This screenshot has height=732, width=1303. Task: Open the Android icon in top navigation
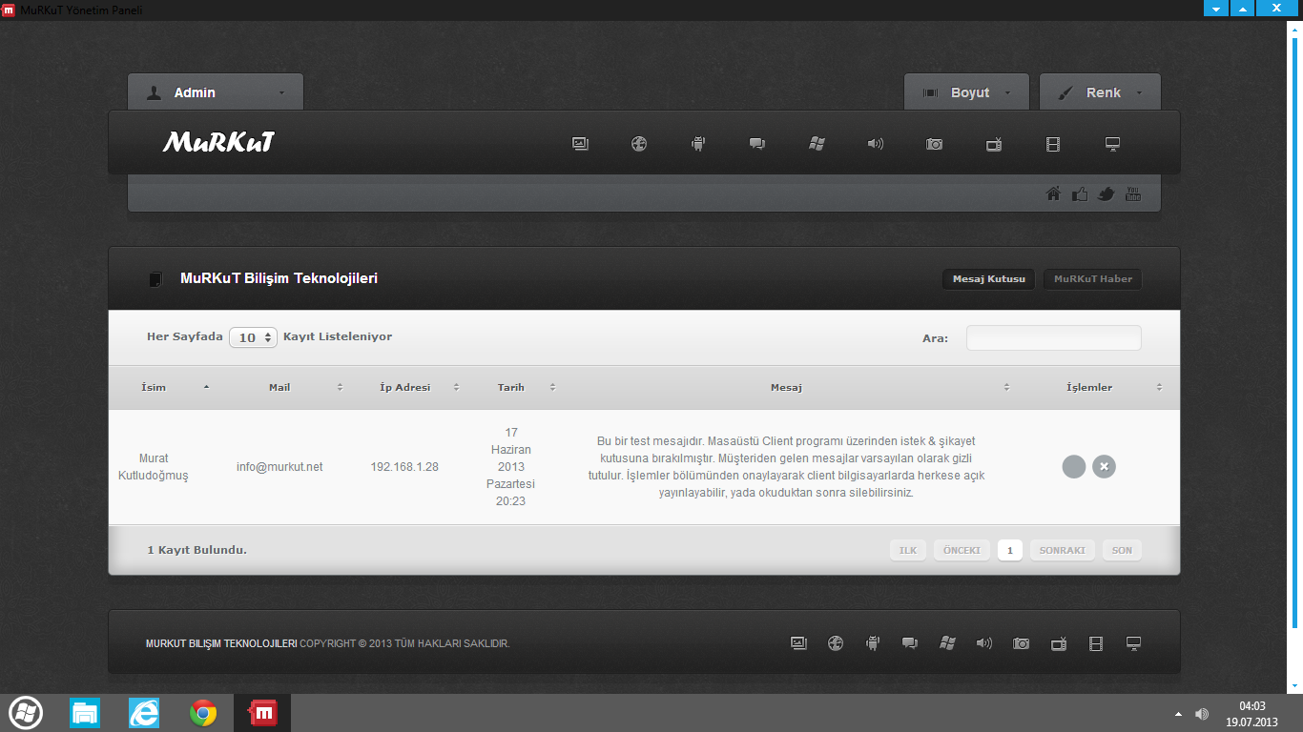[698, 144]
